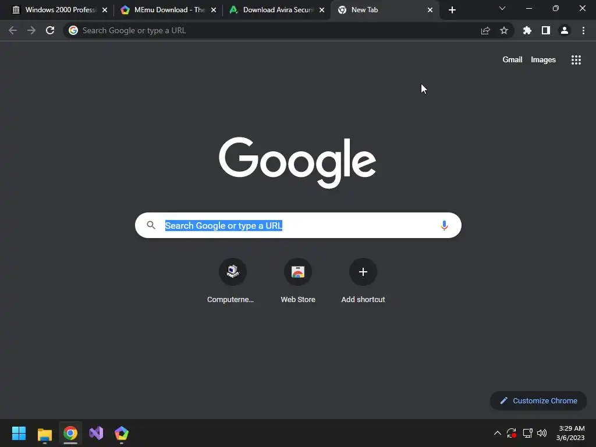596x447 pixels.
Task: Add shortcut with plus tile
Action: 363,281
